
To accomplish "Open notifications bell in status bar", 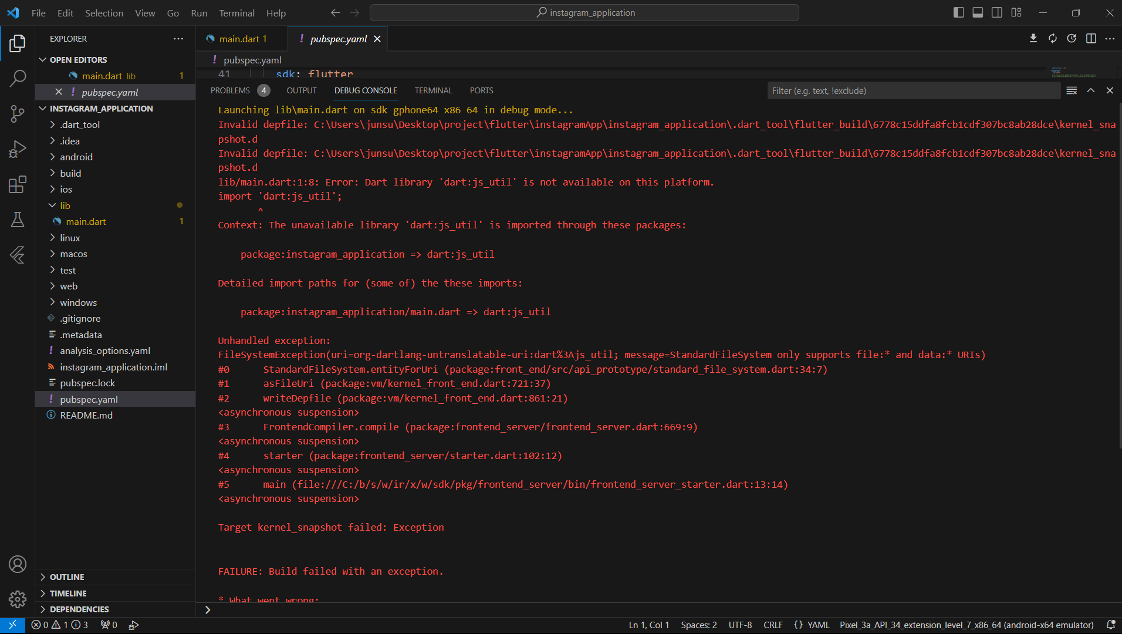I will coord(1110,625).
